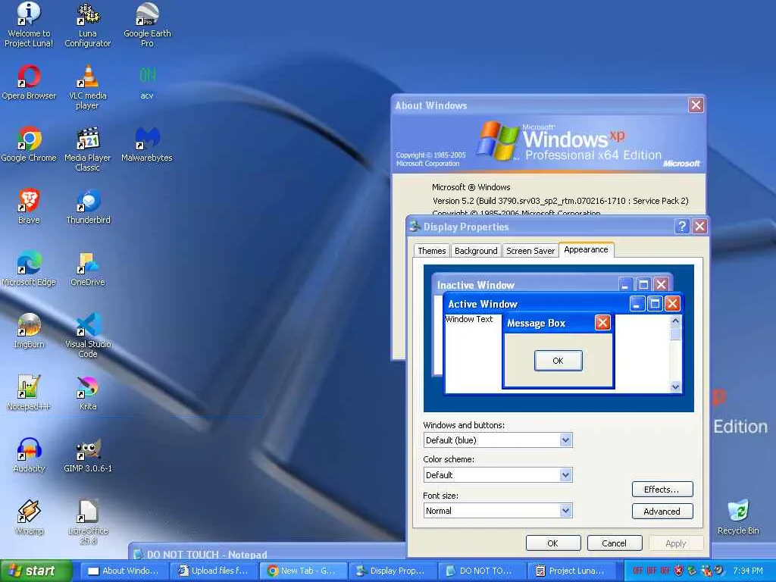The height and width of the screenshot is (582, 776).
Task: Switch to the Themes tab
Action: pos(431,251)
